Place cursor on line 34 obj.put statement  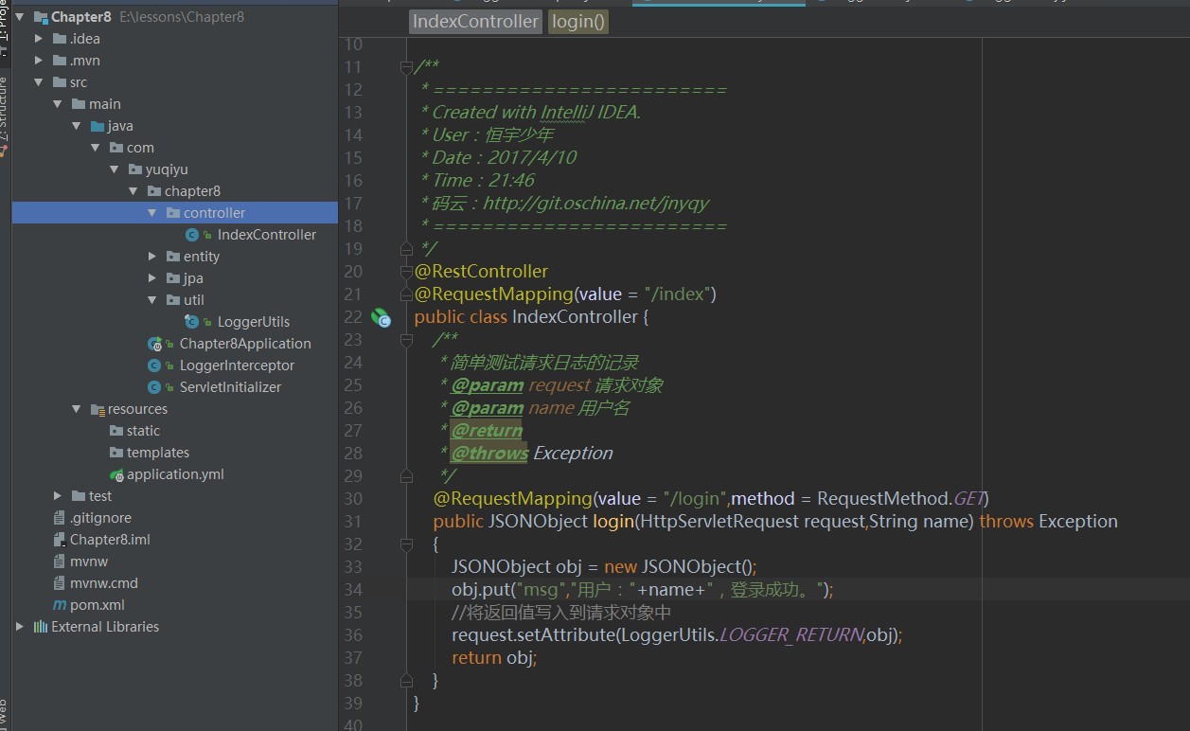point(642,589)
